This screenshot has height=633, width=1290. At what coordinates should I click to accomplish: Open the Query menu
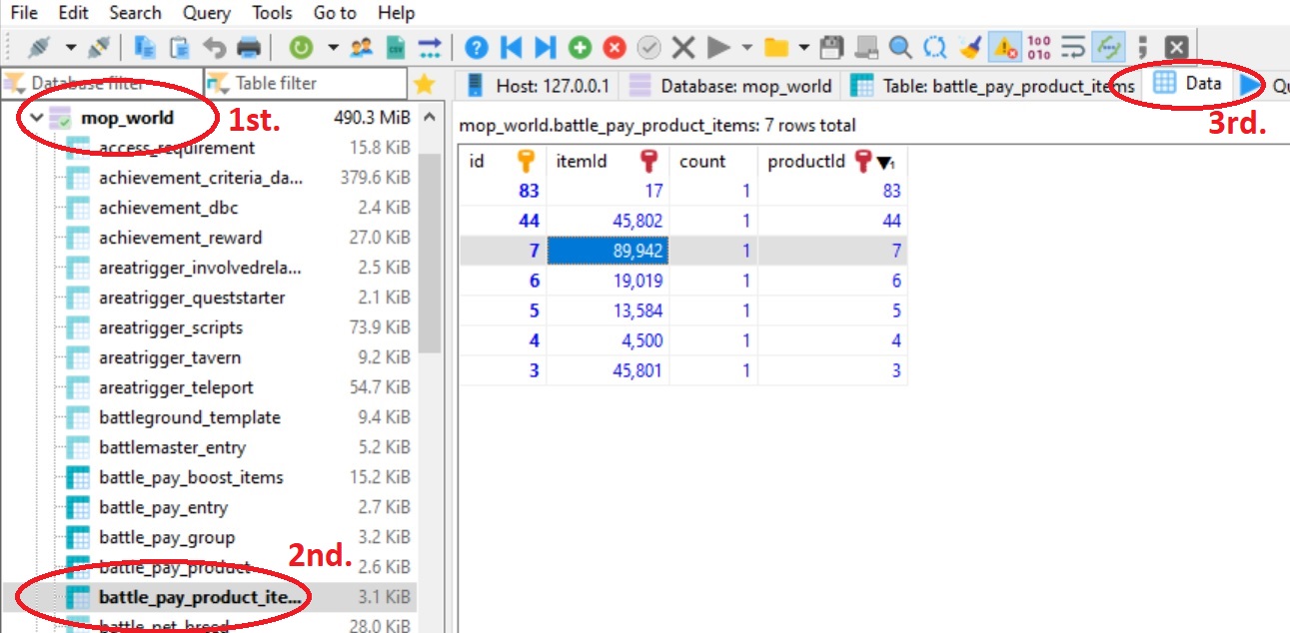204,13
